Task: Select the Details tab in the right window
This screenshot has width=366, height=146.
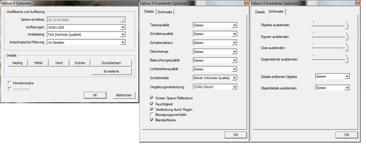Action: click(x=260, y=12)
